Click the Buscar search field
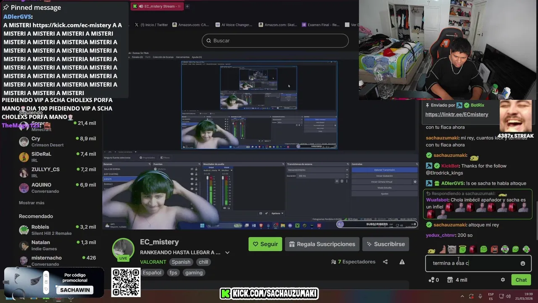This screenshot has height=303, width=538. pyautogui.click(x=275, y=41)
